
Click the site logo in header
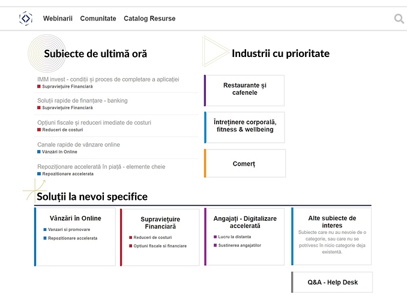[26, 19]
